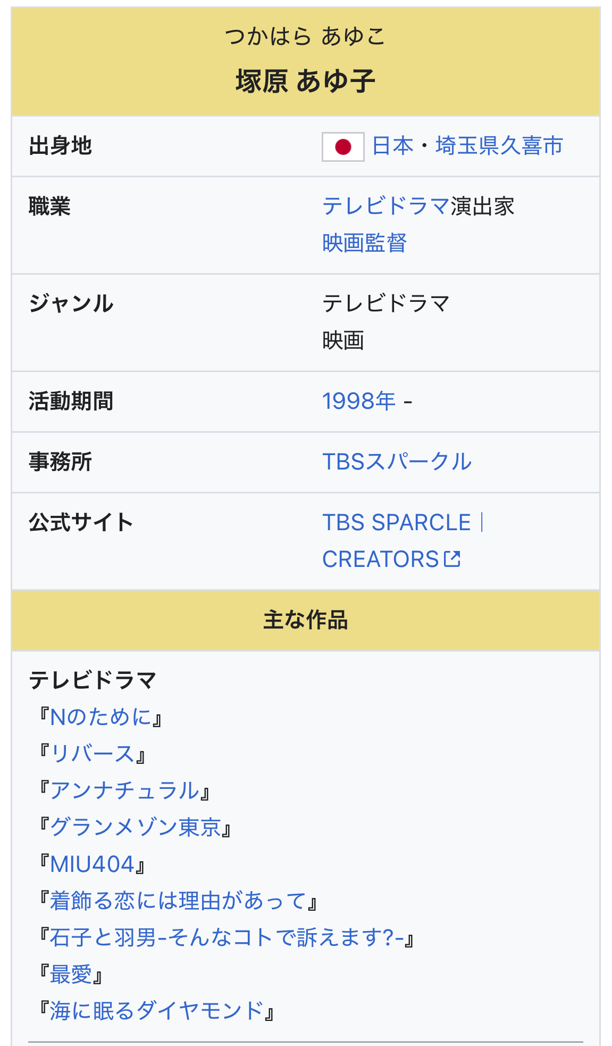Image resolution: width=612 pixels, height=1046 pixels.
Task: Open the 『Nのために』 drama link
Action: pos(100,717)
